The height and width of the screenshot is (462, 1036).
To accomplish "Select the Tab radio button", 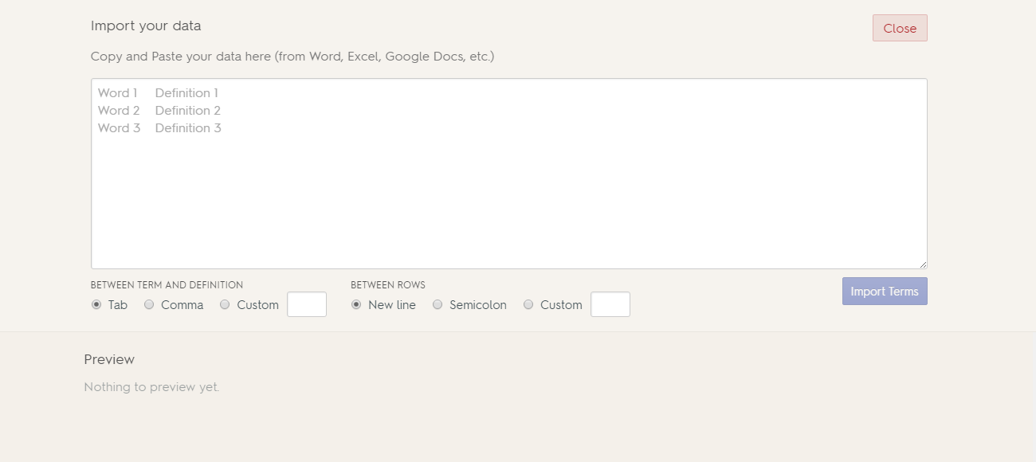I will tap(96, 304).
